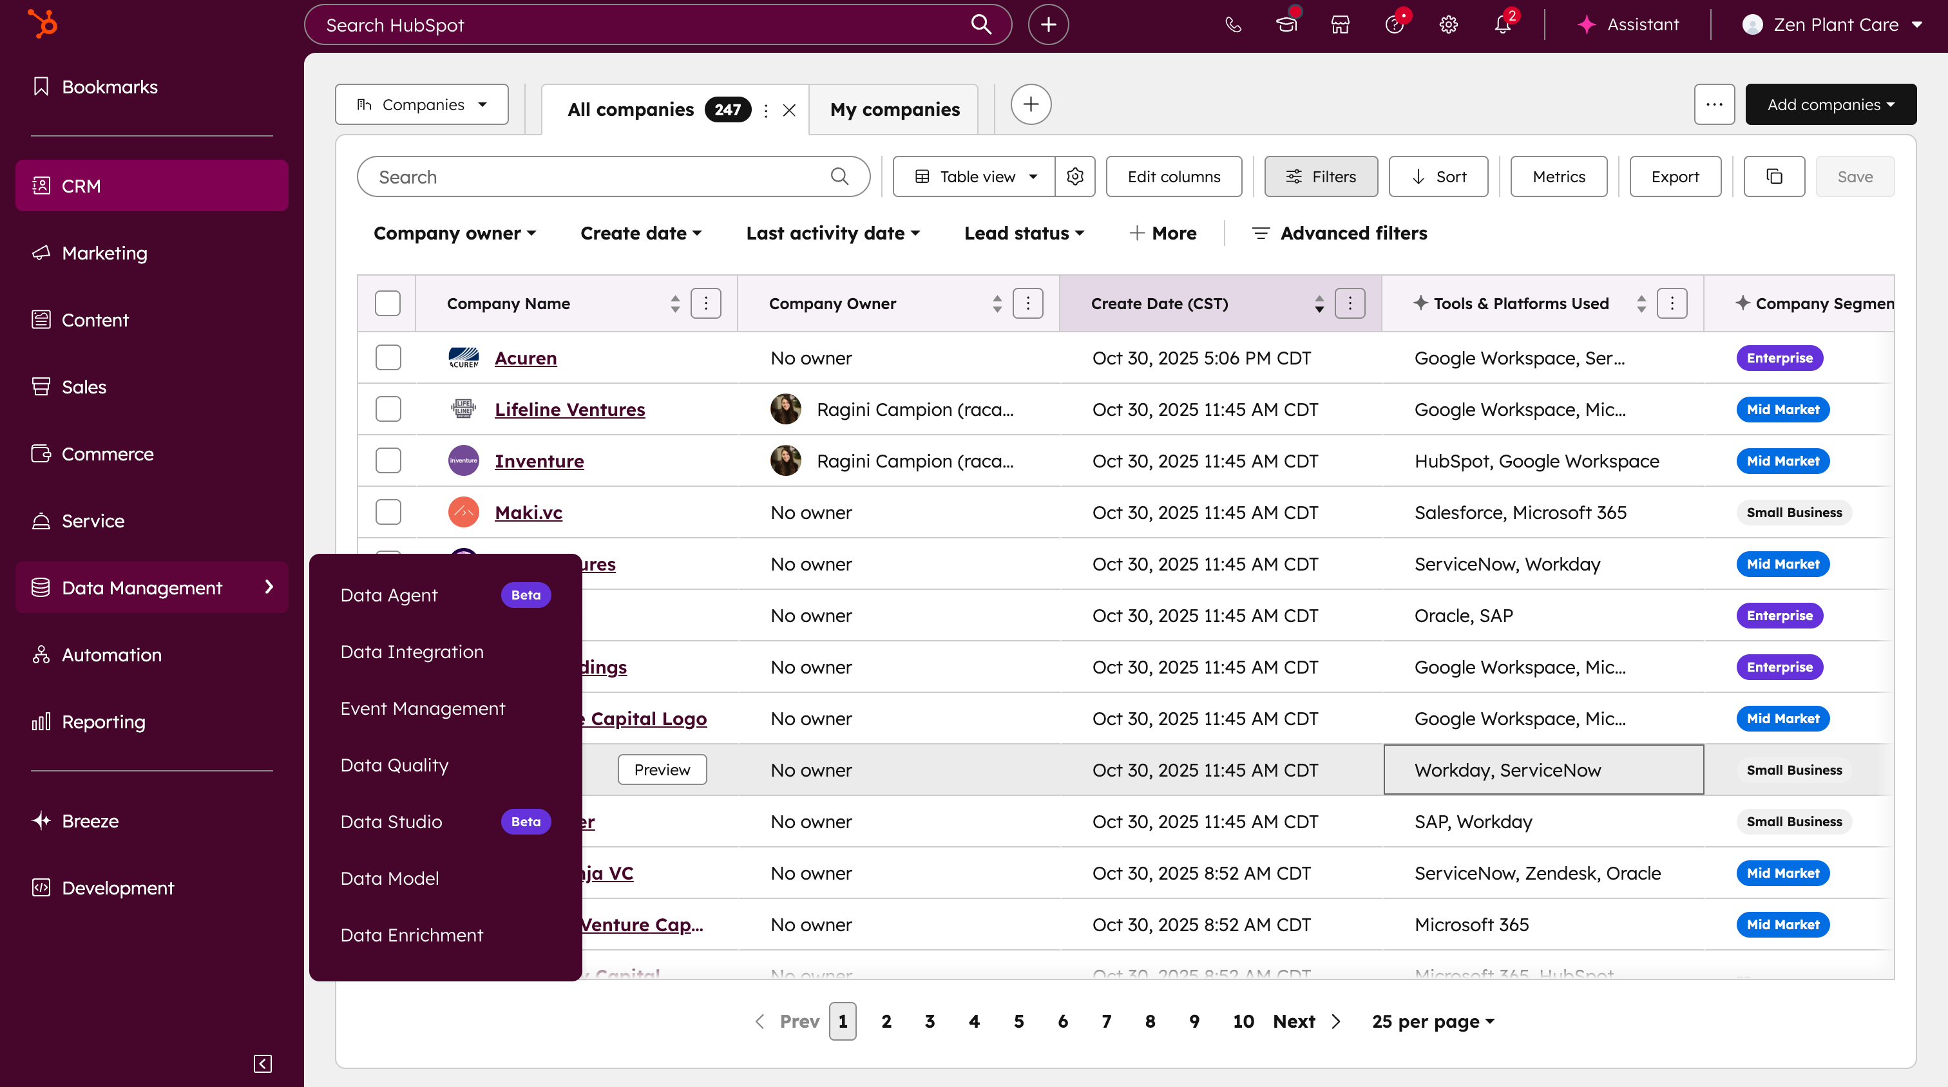Open the Add companies dropdown button
The image size is (1948, 1087).
point(1830,104)
